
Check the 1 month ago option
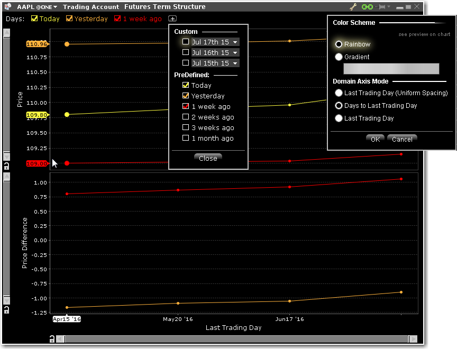tap(185, 138)
